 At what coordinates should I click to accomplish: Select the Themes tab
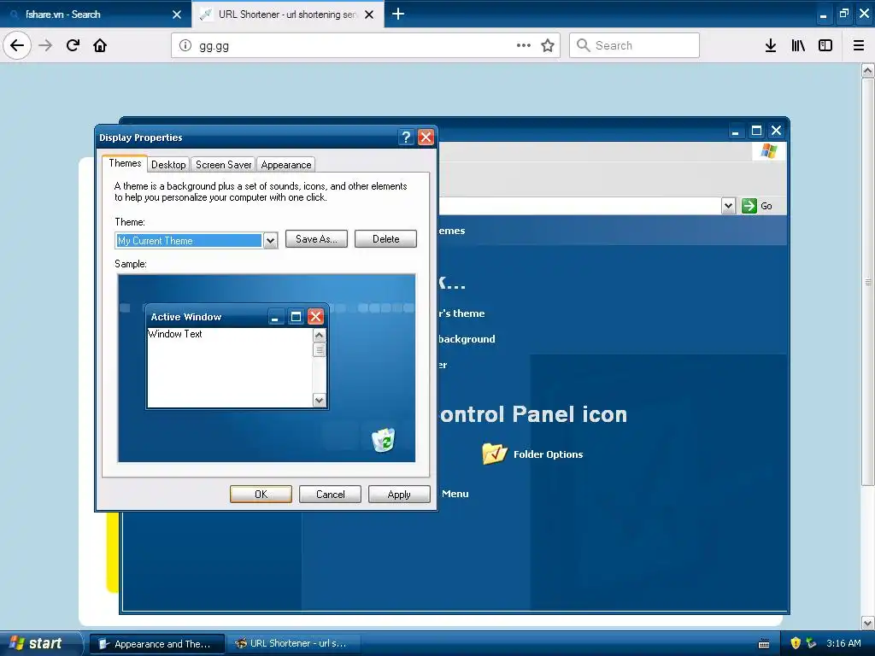tap(125, 163)
